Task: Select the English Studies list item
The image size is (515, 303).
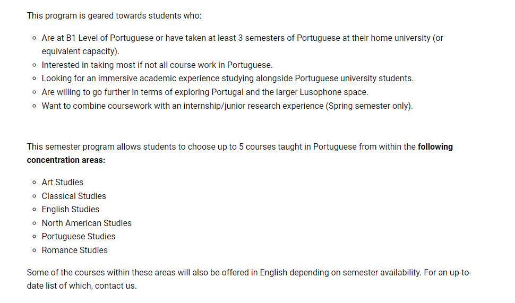Action: 70,210
